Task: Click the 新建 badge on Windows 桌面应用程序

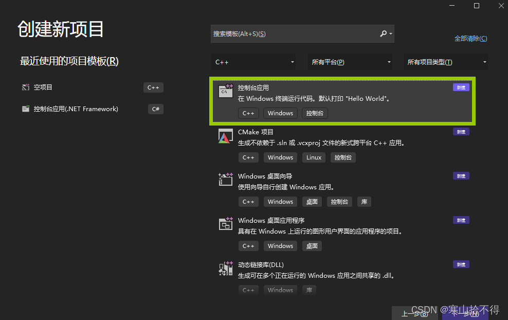Action: [x=461, y=220]
